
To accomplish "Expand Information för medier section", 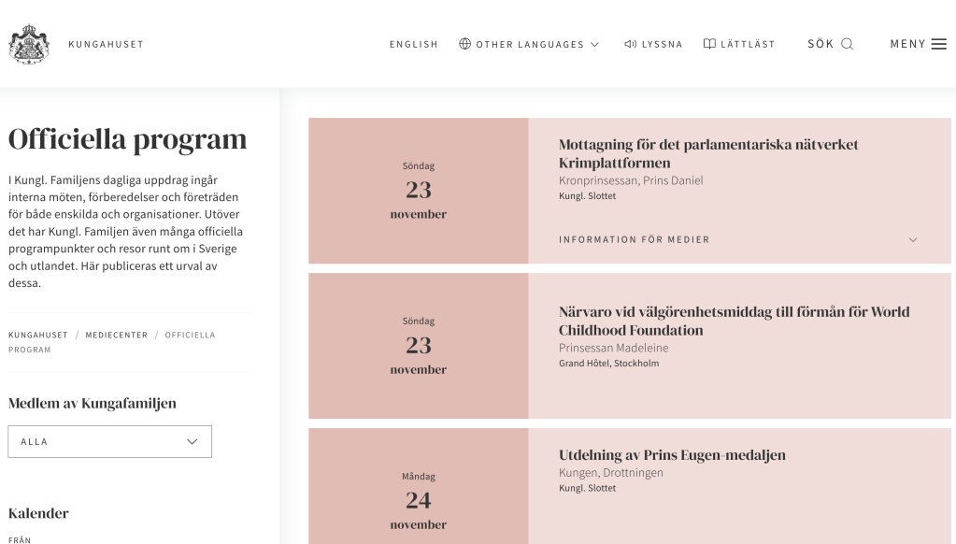I will [738, 239].
